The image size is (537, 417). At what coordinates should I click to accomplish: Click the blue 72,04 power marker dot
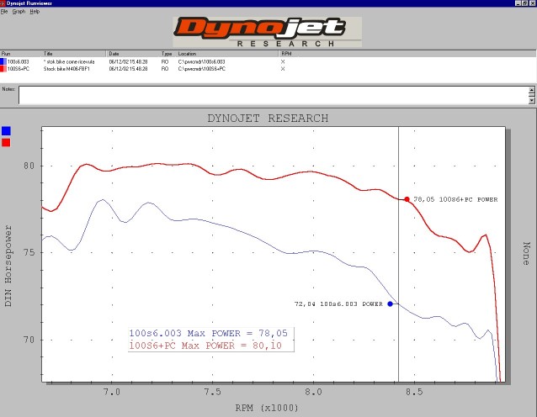pyautogui.click(x=391, y=304)
